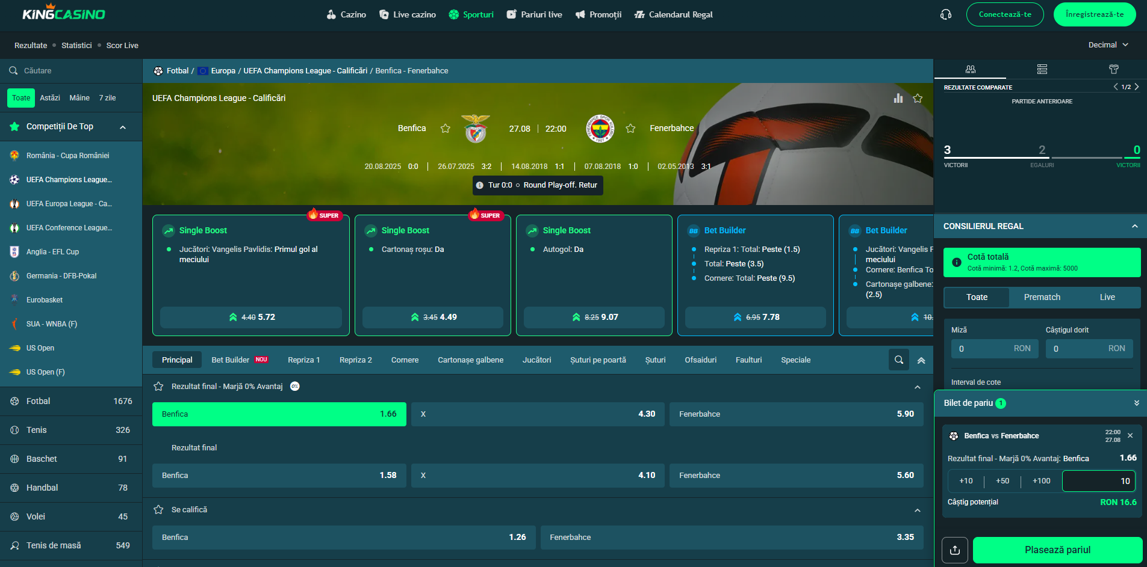Open match statistics bar chart icon
The image size is (1147, 567).
tap(898, 98)
